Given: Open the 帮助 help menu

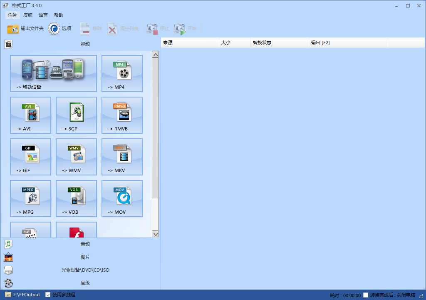Looking at the screenshot, I should 59,15.
